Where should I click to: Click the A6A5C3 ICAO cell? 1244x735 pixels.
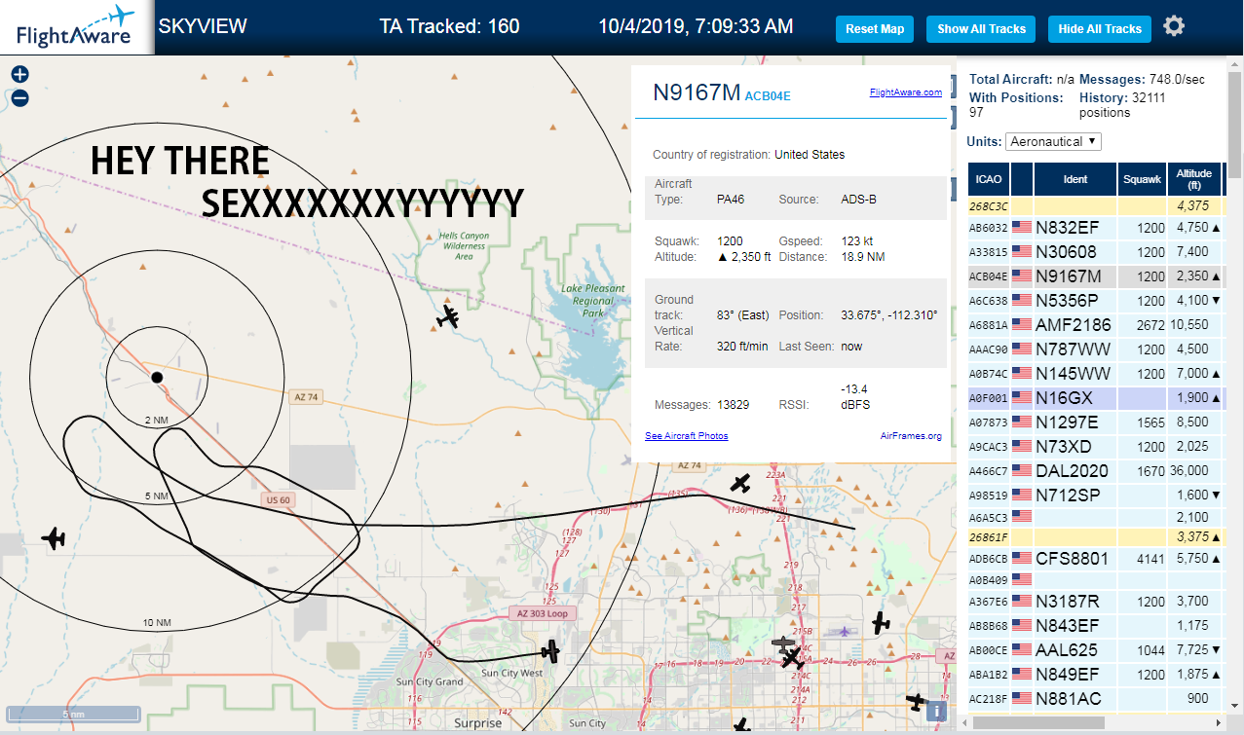click(x=989, y=517)
